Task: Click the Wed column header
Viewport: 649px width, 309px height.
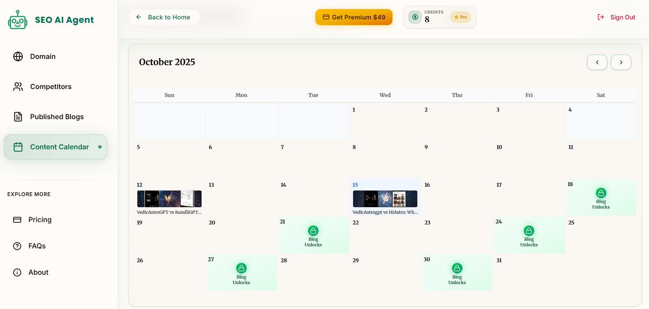Action: click(x=385, y=95)
